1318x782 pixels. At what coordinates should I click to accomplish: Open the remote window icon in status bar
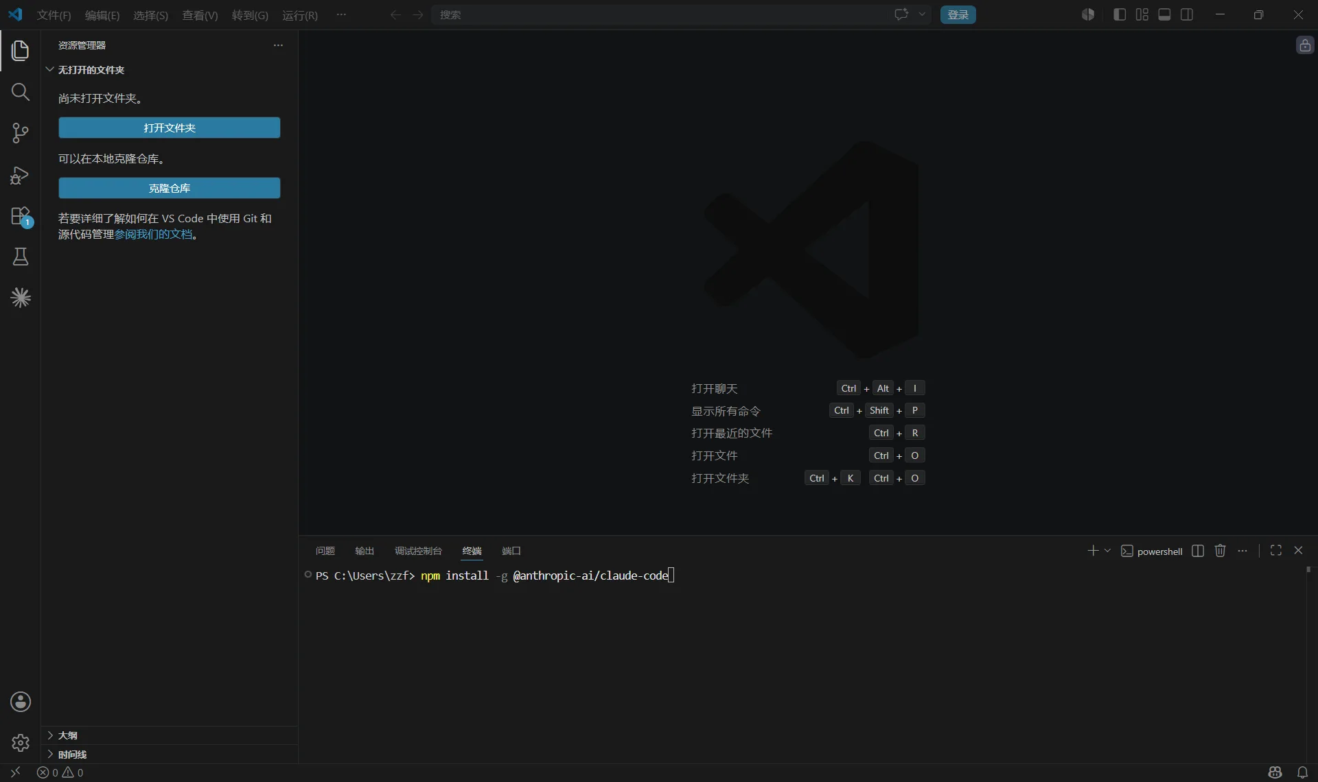[x=15, y=772]
